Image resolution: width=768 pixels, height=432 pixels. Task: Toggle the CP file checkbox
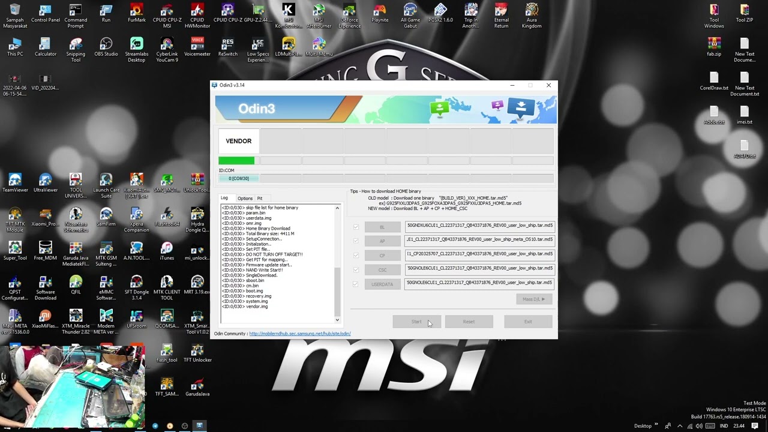(356, 256)
